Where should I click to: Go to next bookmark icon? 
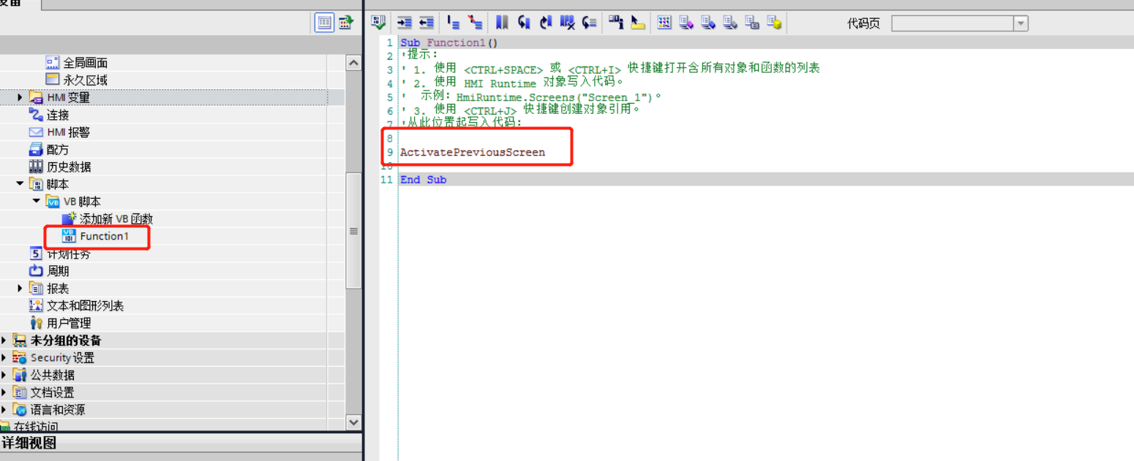(546, 23)
